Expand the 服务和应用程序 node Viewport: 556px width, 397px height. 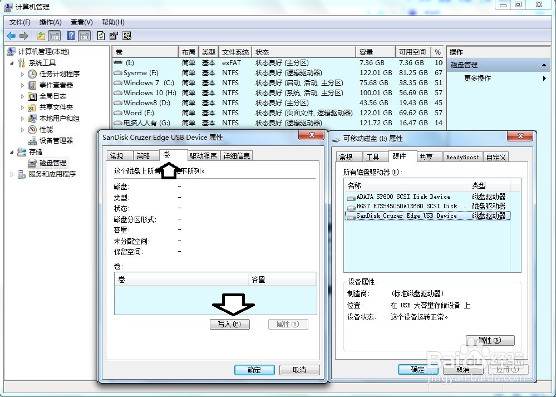12,174
